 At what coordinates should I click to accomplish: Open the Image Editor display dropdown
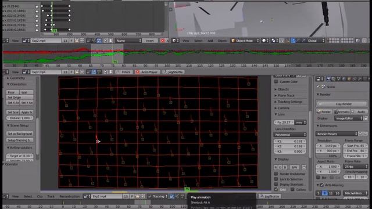click(x=348, y=118)
